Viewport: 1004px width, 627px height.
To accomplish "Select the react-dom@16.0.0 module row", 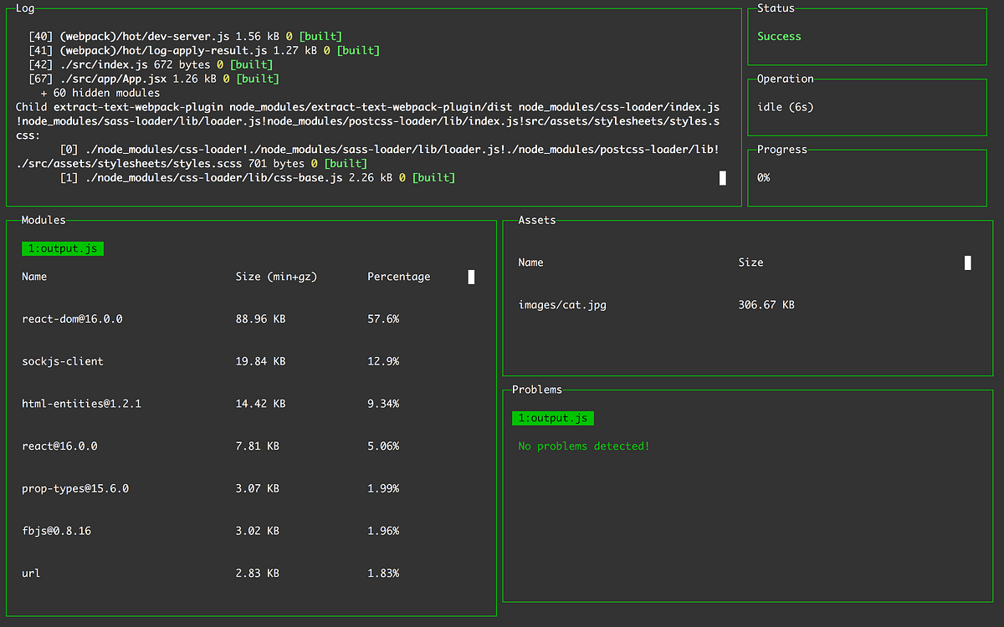I will click(x=72, y=319).
